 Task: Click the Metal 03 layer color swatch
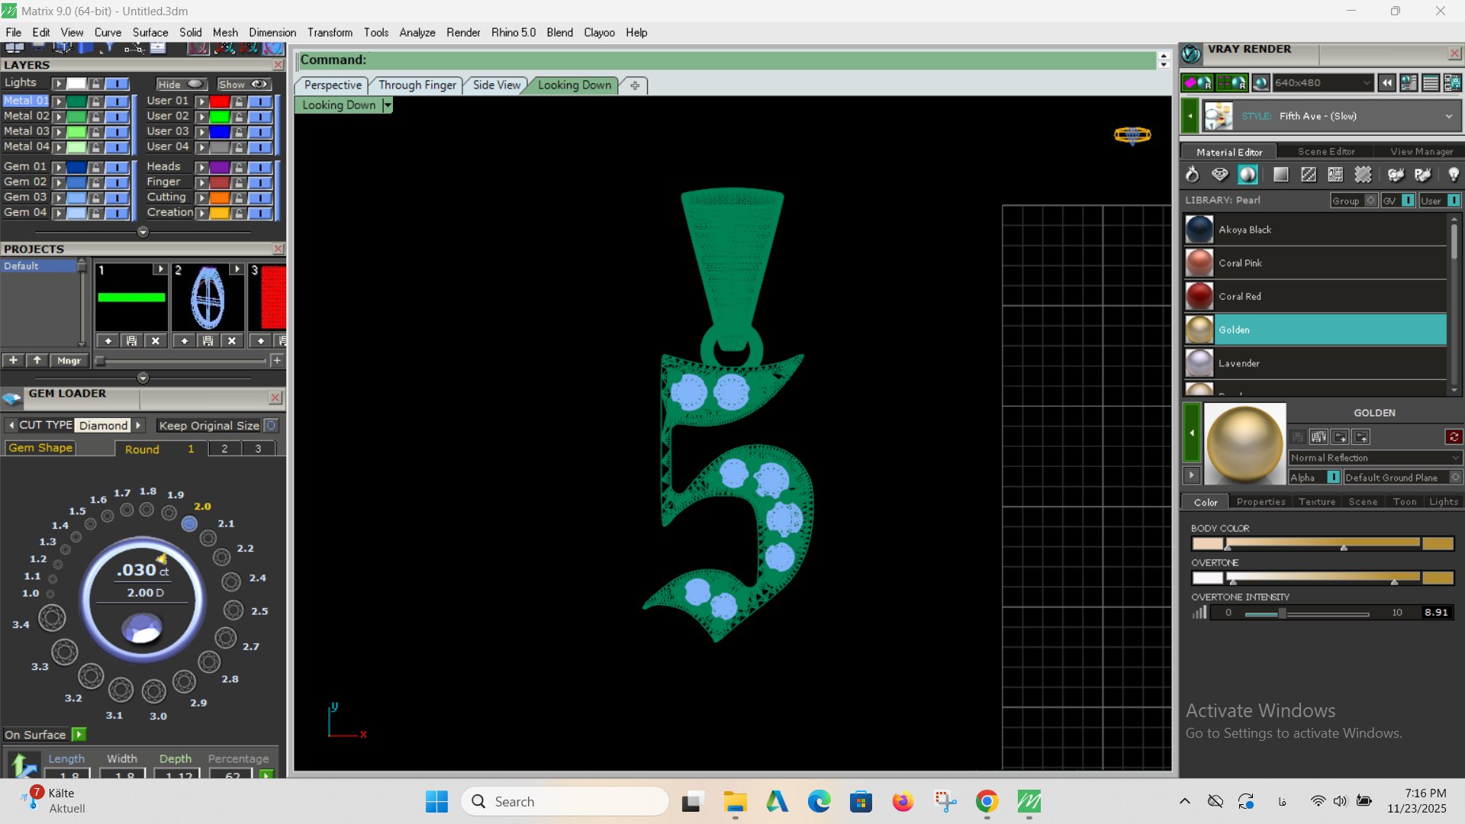[x=76, y=131]
